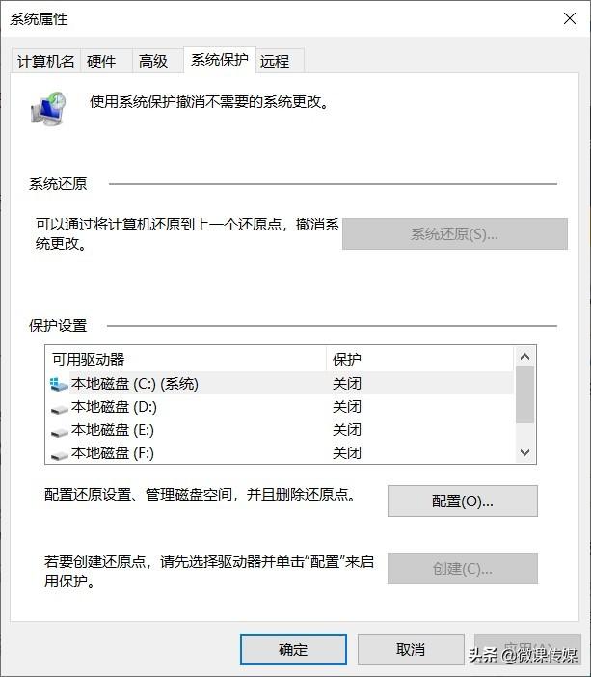
Task: Click the Local Disk (F:) drive icon
Action: (x=60, y=454)
